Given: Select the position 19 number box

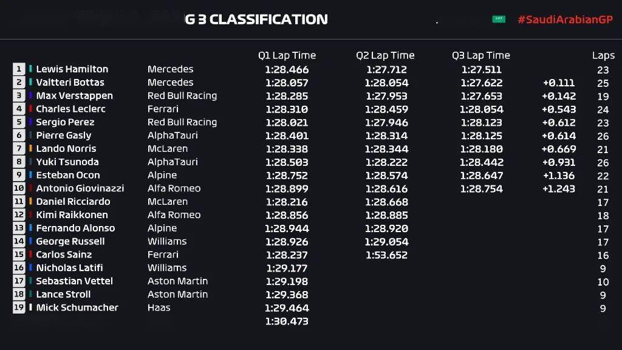Looking at the screenshot, I should tap(19, 307).
